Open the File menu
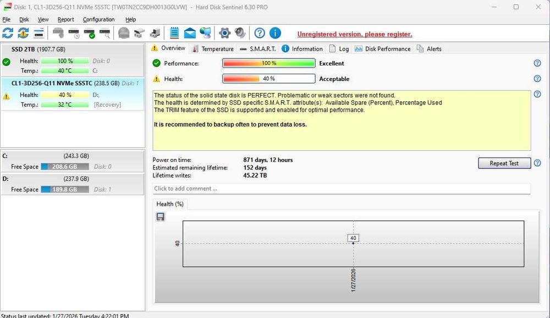The width and height of the screenshot is (550, 318). (x=6, y=20)
